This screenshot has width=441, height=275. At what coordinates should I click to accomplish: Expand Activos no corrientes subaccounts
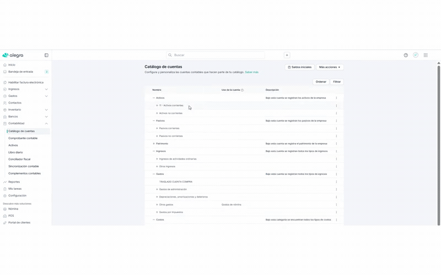coord(157,113)
